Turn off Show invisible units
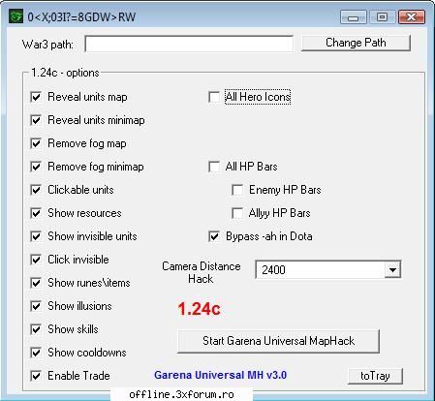Image resolution: width=435 pixels, height=401 pixels. pos(36,236)
